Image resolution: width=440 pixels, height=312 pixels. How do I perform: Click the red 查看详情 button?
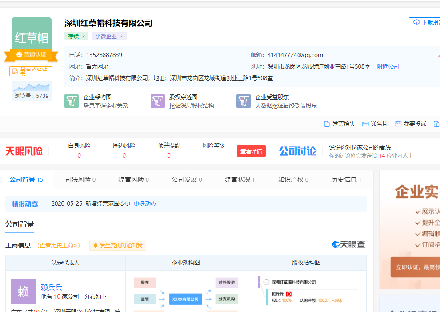click(x=251, y=151)
